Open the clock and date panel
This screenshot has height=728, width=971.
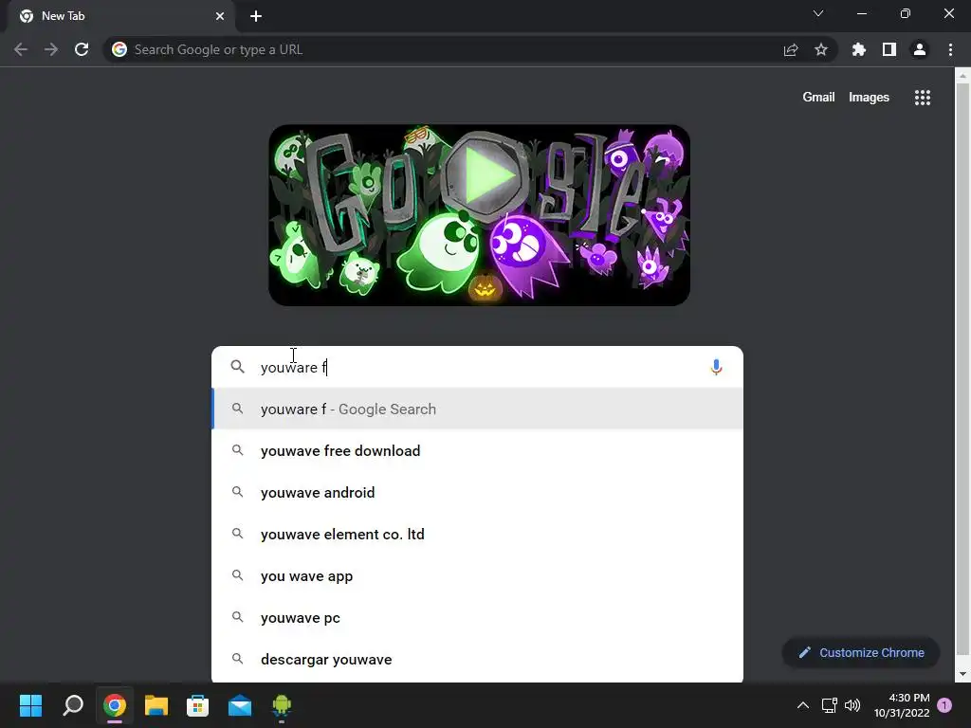pos(902,705)
